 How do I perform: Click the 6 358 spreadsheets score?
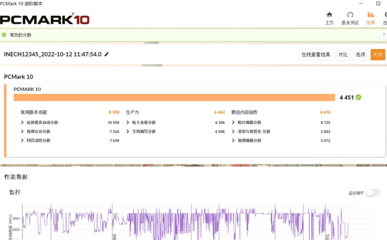pos(220,122)
